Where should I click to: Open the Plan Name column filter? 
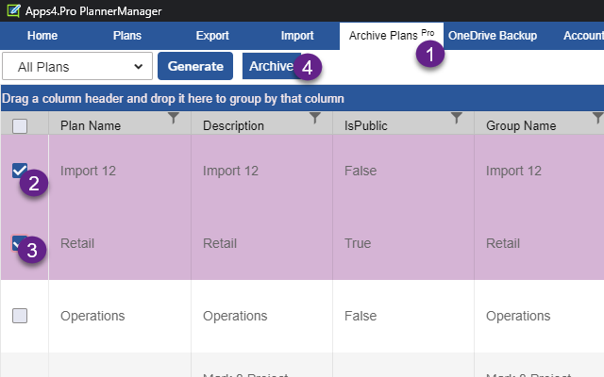173,118
